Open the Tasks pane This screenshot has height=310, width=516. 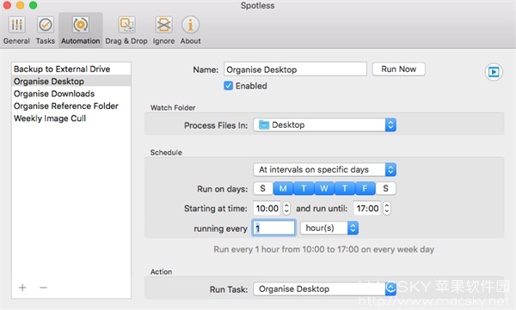[46, 31]
